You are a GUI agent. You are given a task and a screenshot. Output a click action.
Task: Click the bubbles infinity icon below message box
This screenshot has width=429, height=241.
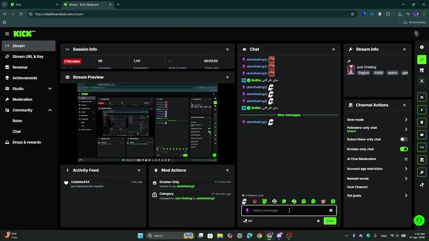tap(248, 221)
